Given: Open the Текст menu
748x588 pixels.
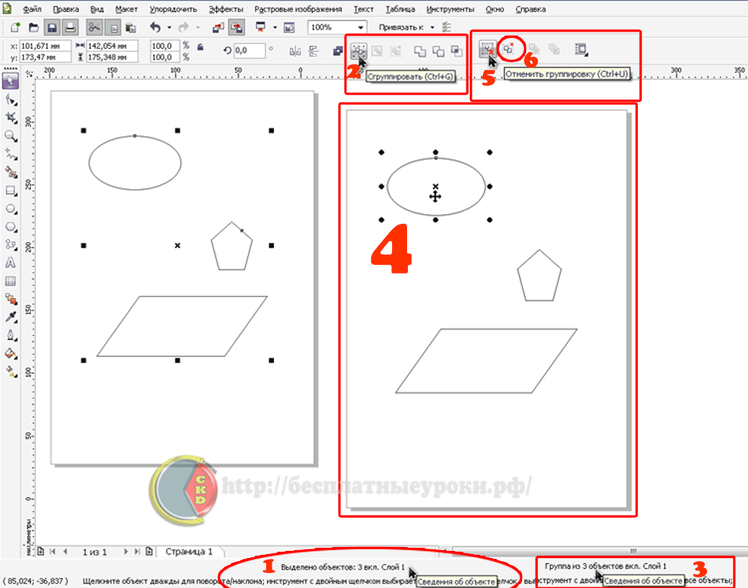Looking at the screenshot, I should click(364, 9).
